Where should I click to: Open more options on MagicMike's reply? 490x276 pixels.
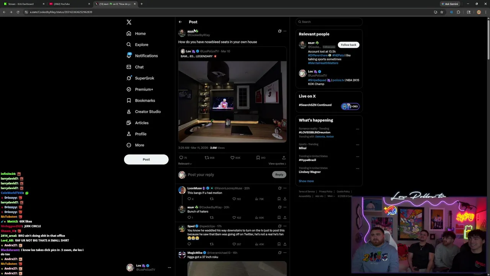[x=285, y=253]
